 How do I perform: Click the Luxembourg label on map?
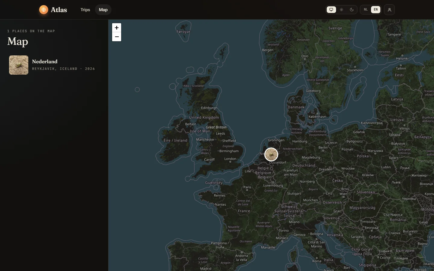(x=273, y=185)
